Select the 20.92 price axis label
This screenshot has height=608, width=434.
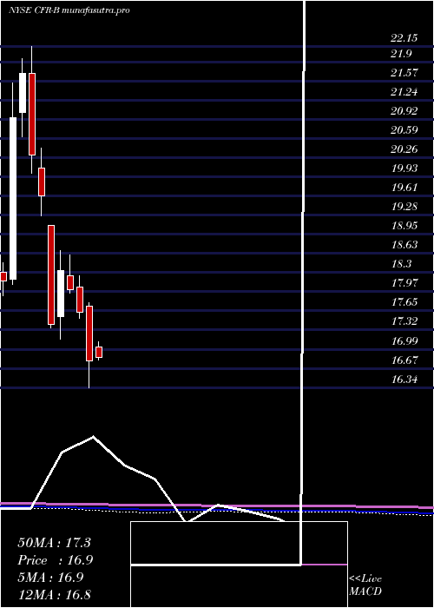pos(404,111)
